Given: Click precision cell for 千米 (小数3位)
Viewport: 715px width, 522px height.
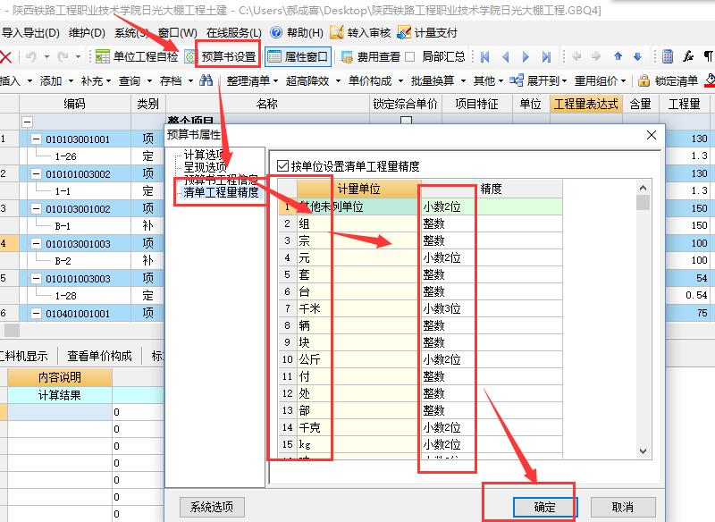Looking at the screenshot, I should [x=492, y=308].
